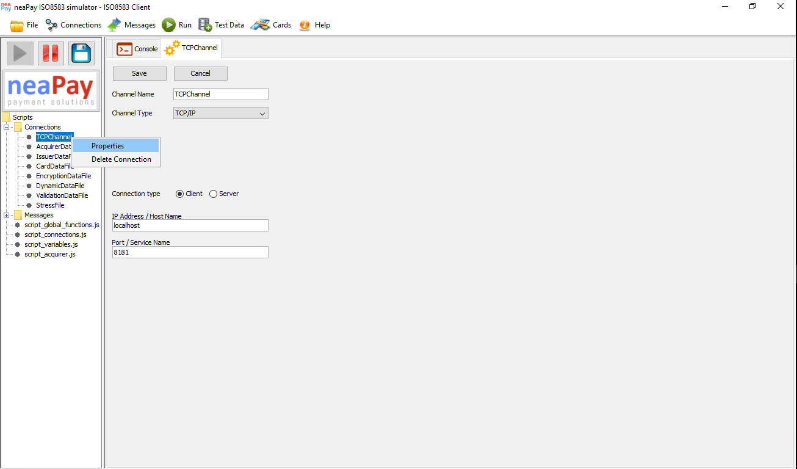The height and width of the screenshot is (469, 797).
Task: Open the Run menu
Action: coord(185,25)
